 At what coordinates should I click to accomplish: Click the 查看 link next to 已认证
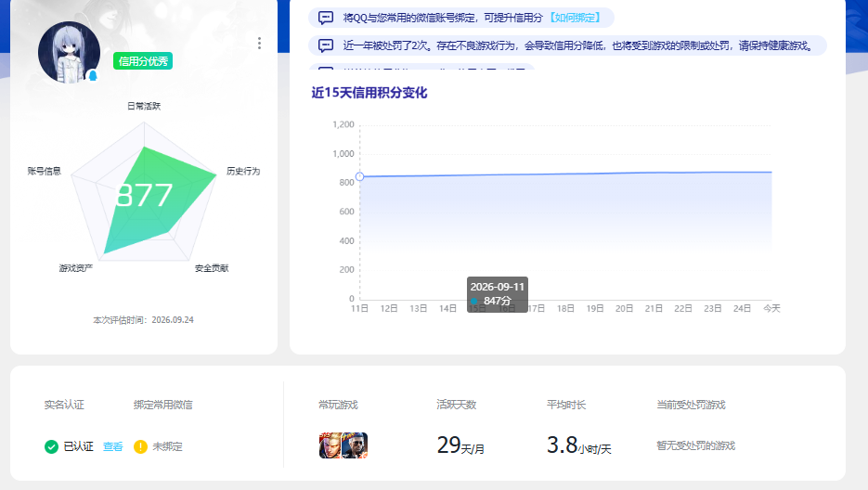[x=113, y=446]
